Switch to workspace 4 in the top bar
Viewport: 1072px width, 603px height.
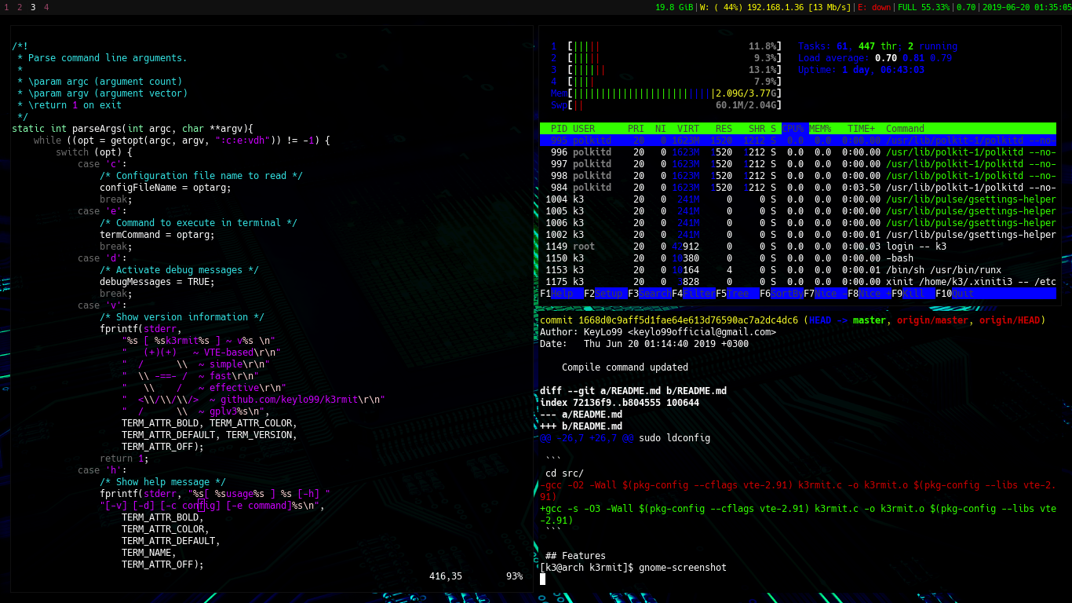(46, 7)
